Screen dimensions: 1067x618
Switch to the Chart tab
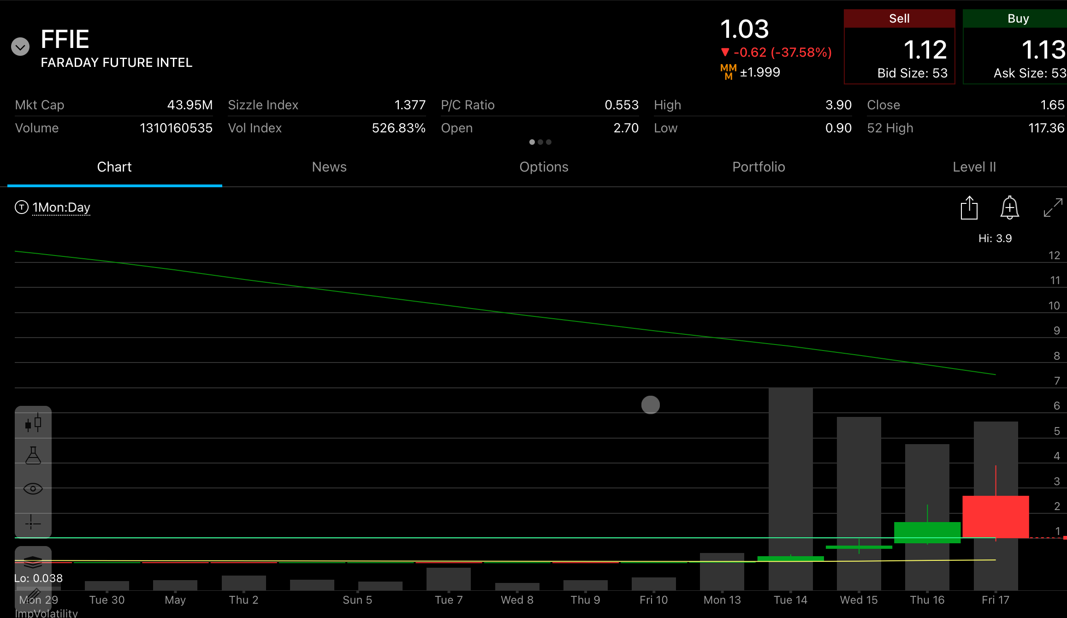click(x=114, y=167)
